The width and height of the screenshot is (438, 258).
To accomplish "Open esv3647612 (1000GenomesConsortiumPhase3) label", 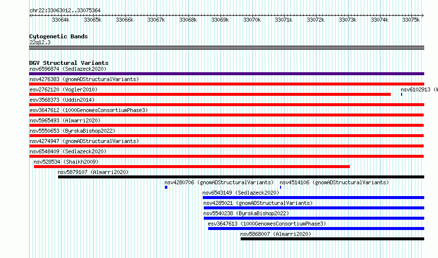I will point(89,110).
